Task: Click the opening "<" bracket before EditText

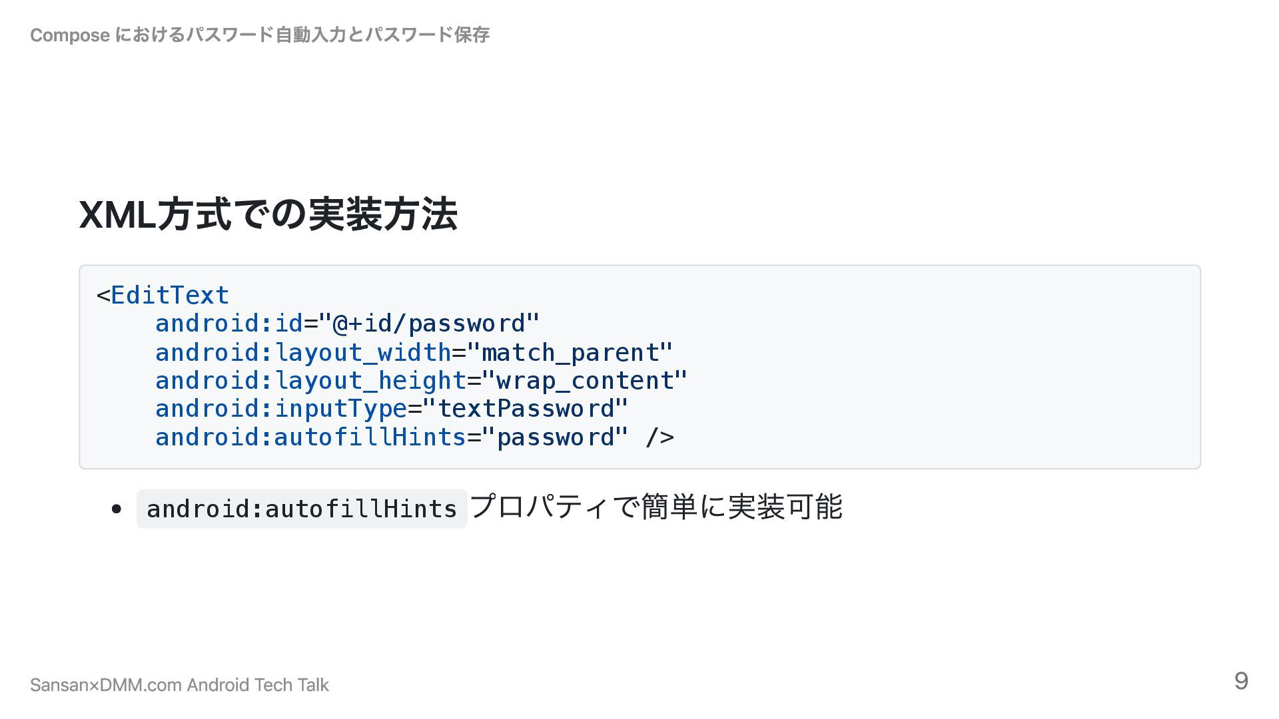Action: [103, 295]
